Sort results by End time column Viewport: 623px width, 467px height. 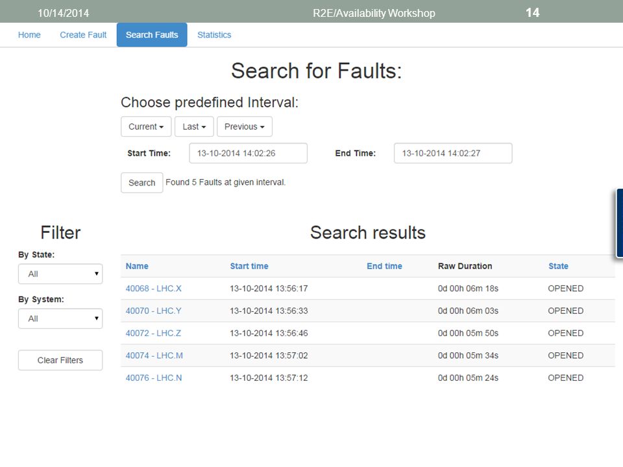[x=384, y=266]
